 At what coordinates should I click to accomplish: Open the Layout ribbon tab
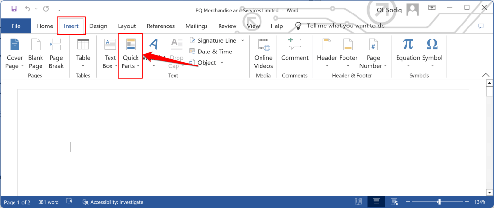[127, 26]
